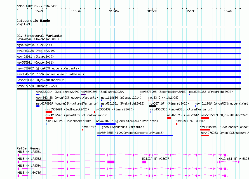Click the thin red nsv3345 line
Screen dimensions: 249x179
coord(195,100)
